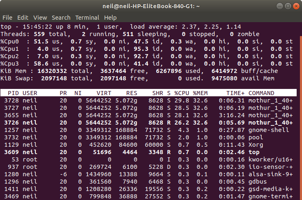Click the 29.8 %CPU value of PID 3728
The height and width of the screenshot is (200, 302).
pos(181,100)
